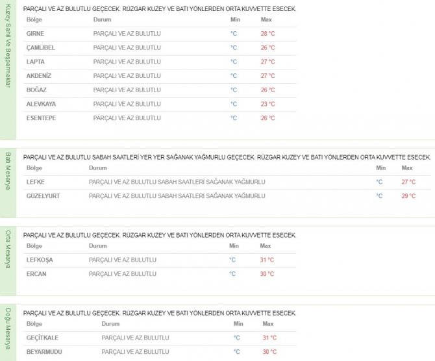The image size is (435, 361).
Task: Select the LAPTA region entry
Action: click(x=35, y=62)
